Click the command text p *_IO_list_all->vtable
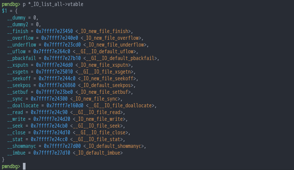The height and width of the screenshot is (170, 294). point(53,4)
